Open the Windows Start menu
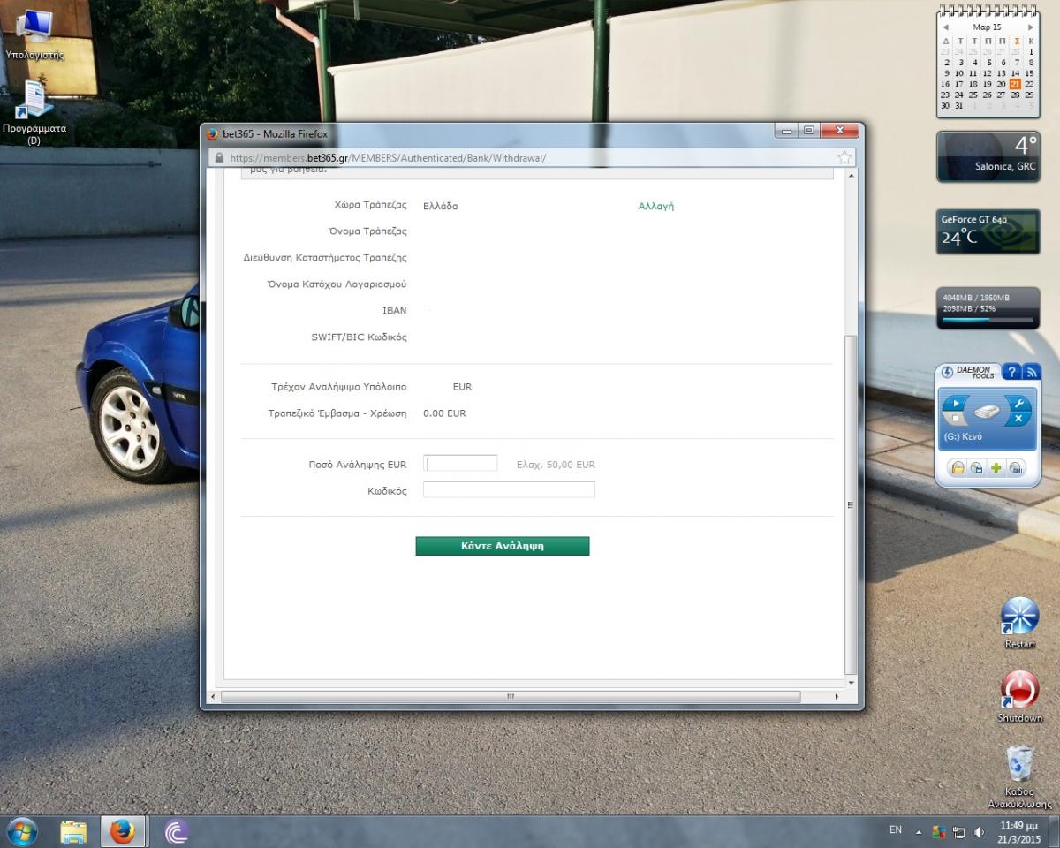1060x848 pixels. click(x=21, y=831)
